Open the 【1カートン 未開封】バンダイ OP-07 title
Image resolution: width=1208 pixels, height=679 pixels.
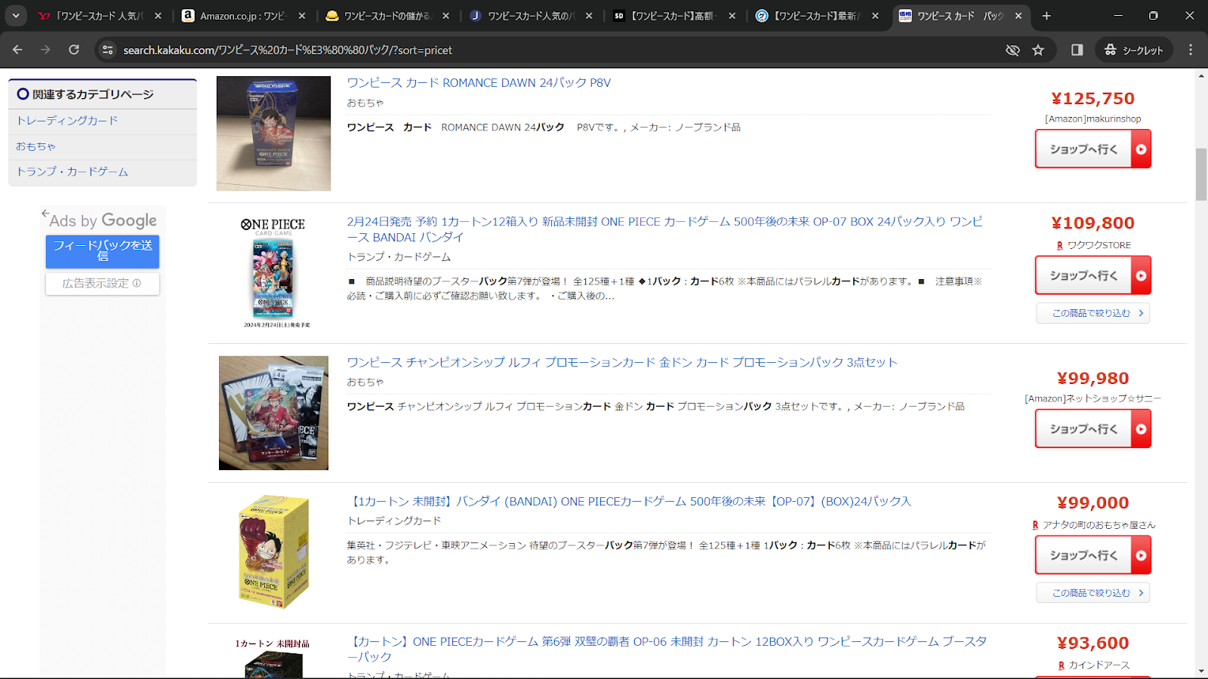629,502
